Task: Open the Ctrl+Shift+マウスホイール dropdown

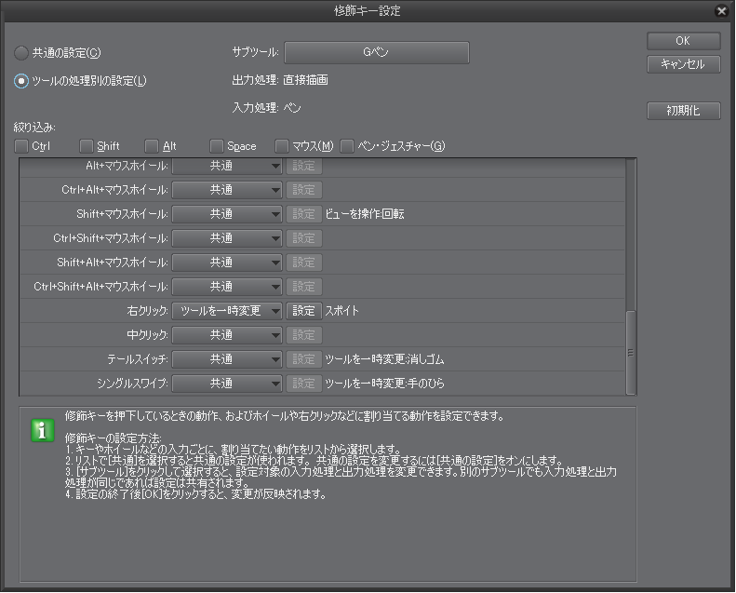Action: click(x=227, y=238)
